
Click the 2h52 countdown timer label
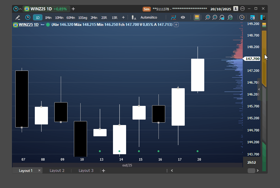(x=251, y=162)
